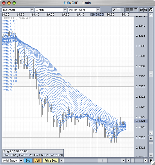This screenshot has height=165, width=155.
Task: Click the blue Buy button
Action: tap(28, 161)
